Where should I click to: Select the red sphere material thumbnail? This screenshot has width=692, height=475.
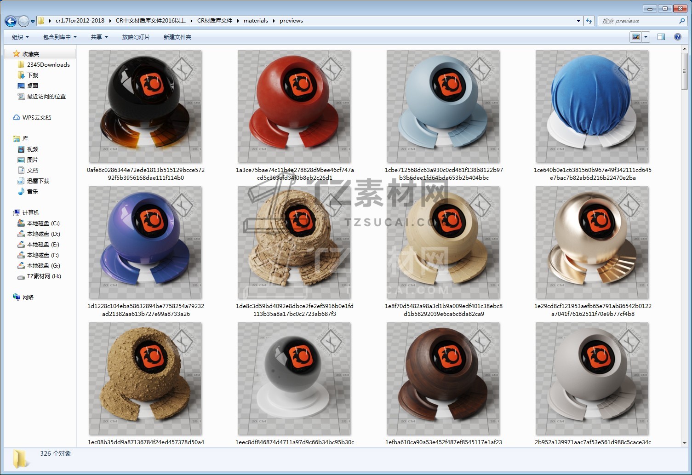(294, 106)
